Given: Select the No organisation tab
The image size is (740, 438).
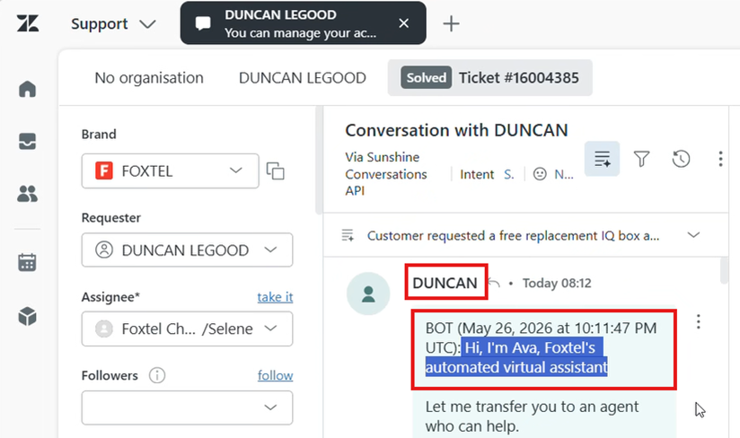Looking at the screenshot, I should (149, 78).
